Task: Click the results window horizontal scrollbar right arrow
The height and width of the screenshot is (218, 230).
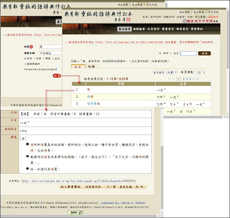Action: point(225,117)
